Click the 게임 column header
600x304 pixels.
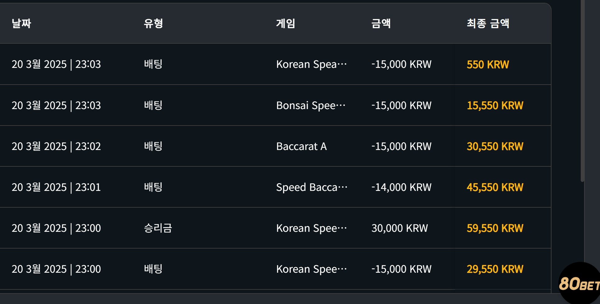pyautogui.click(x=285, y=24)
